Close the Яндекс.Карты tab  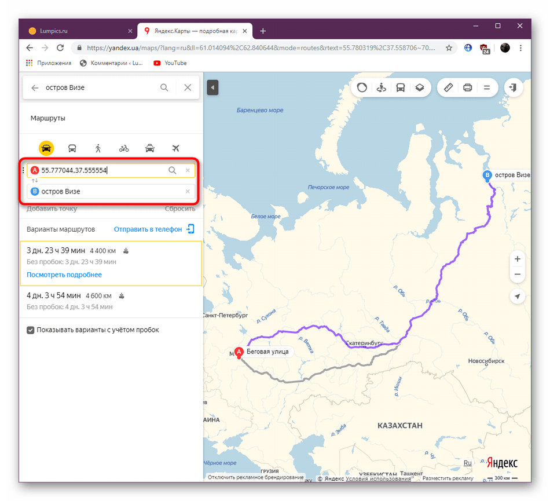pos(245,31)
